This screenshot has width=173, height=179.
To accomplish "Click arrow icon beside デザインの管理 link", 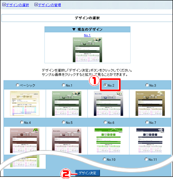I will click(x=36, y=5).
